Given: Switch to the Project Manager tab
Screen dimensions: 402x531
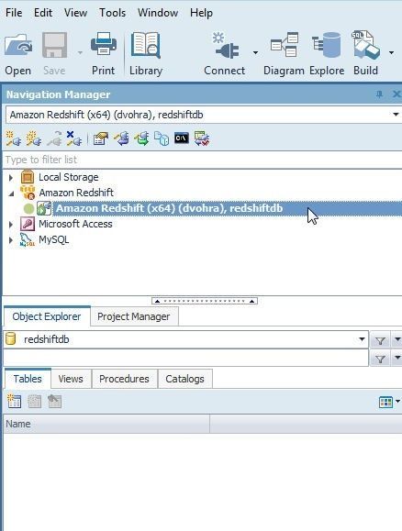Looking at the screenshot, I should [x=134, y=316].
